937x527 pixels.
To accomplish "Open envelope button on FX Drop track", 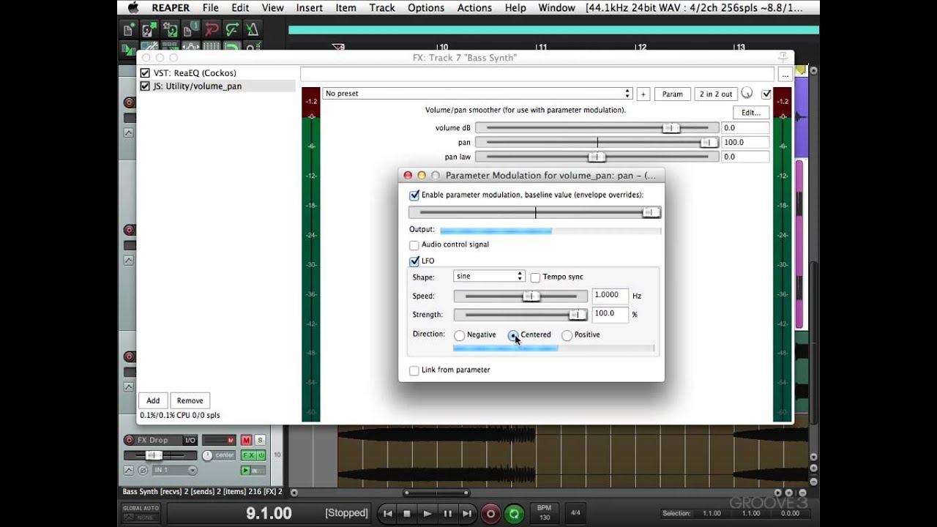I will (129, 470).
